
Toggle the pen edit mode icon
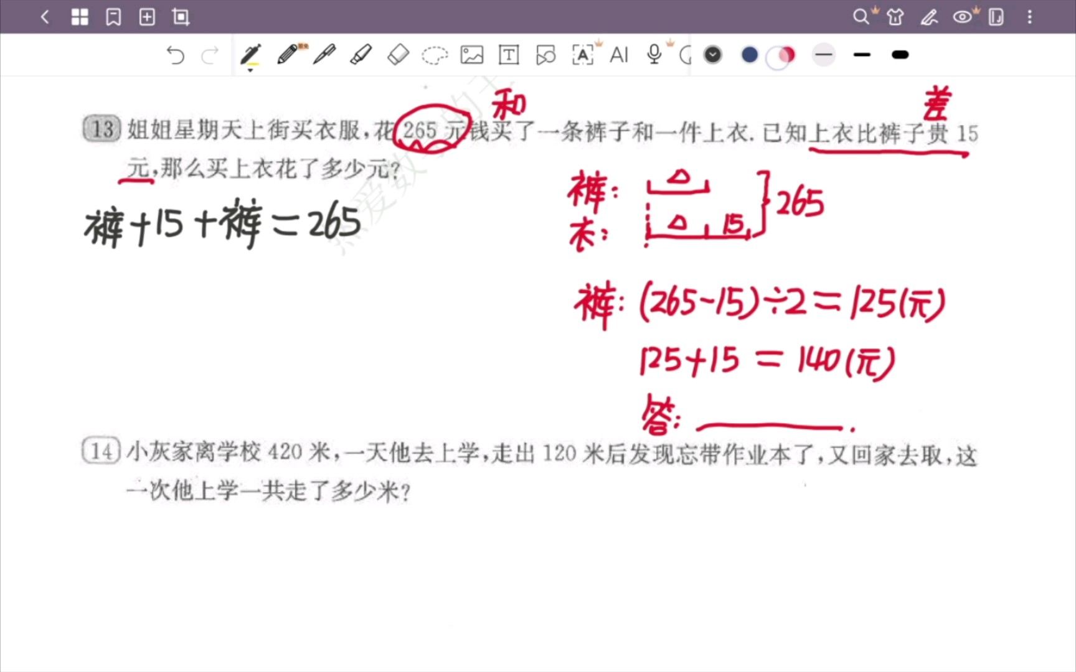pyautogui.click(x=929, y=17)
